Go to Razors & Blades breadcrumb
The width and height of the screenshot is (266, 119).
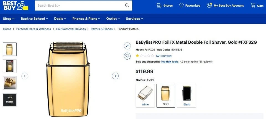pyautogui.click(x=102, y=29)
